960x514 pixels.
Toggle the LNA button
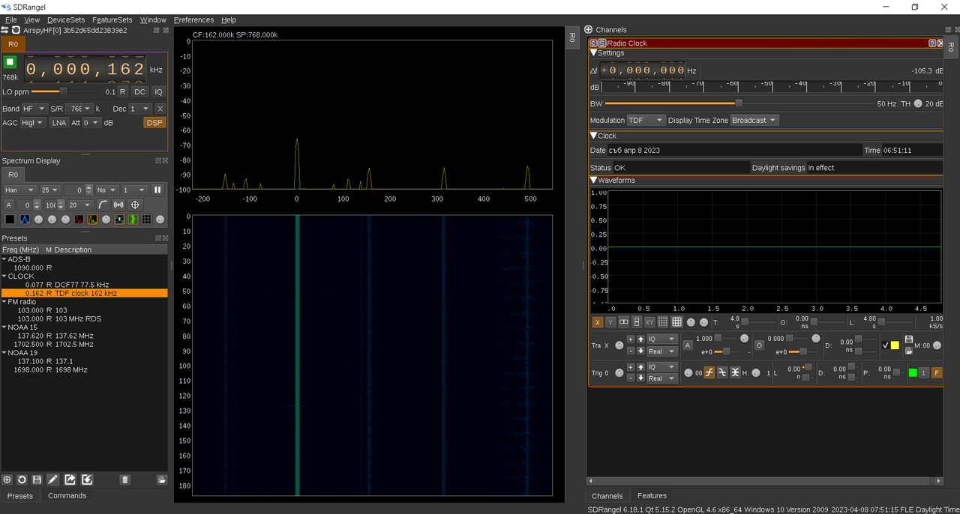click(x=59, y=123)
